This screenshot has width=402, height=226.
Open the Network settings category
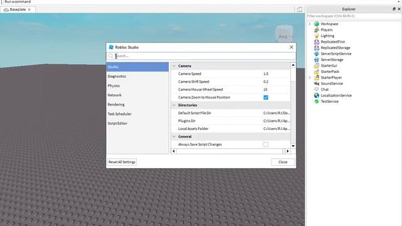click(138, 95)
